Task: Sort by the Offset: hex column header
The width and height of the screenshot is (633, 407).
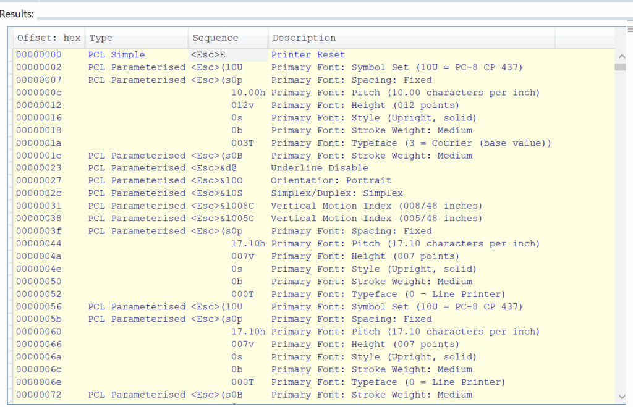Action: coord(48,38)
